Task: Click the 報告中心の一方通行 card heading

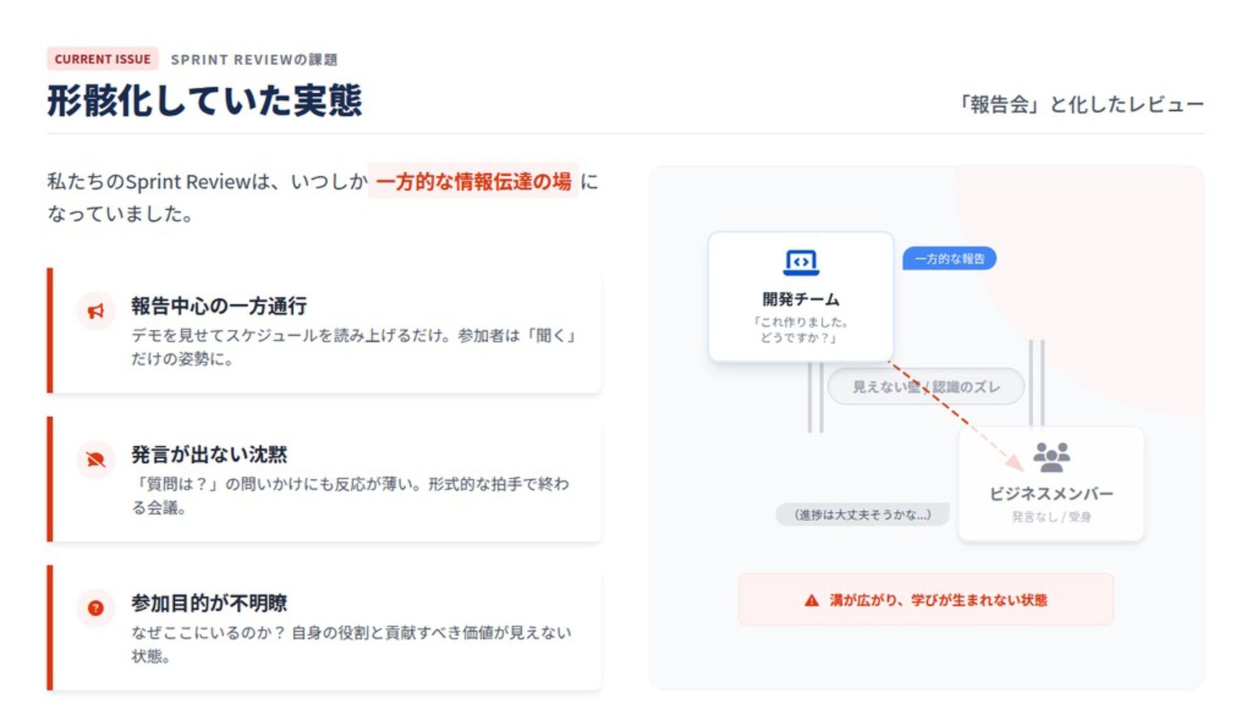Action: [x=218, y=306]
